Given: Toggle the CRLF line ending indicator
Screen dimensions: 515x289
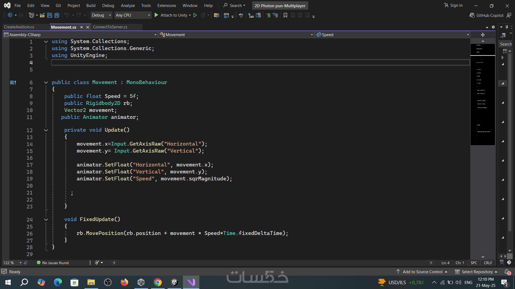Looking at the screenshot, I should tap(488, 263).
